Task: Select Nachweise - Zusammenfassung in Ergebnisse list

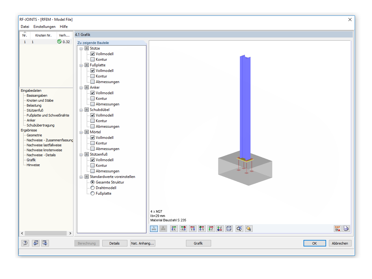Action: (x=47, y=140)
